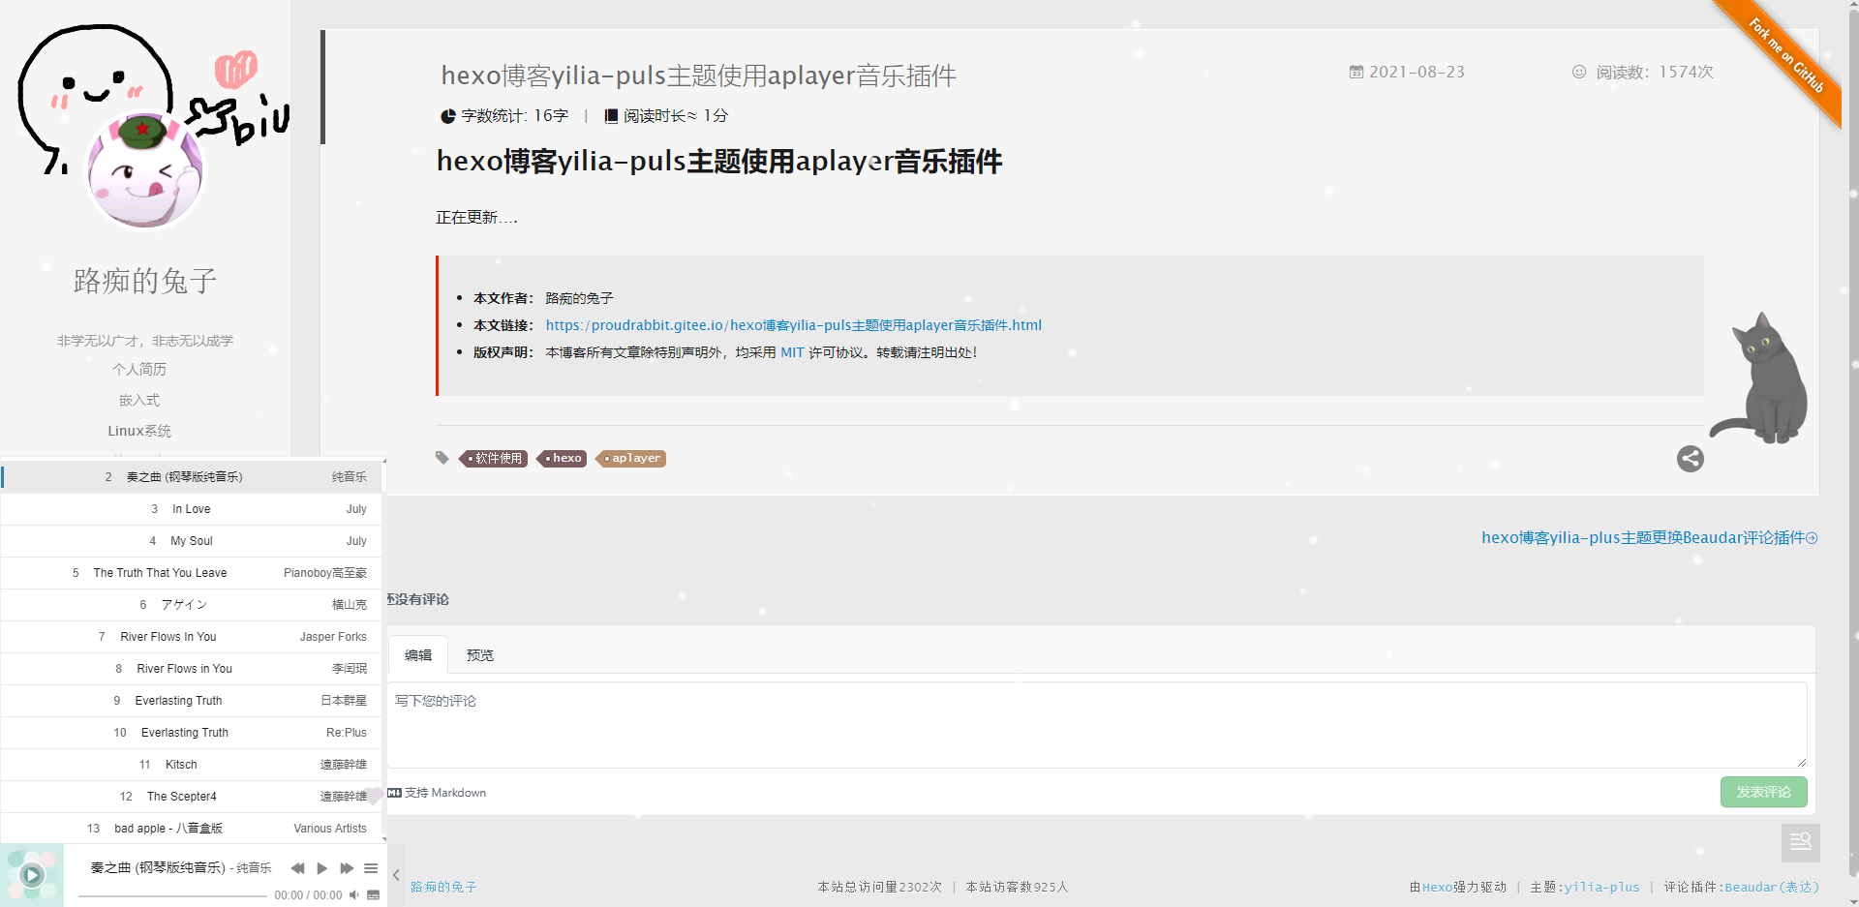Viewport: 1859px width, 907px height.
Task: Click the Fork me on GitHub ribbon
Action: (1787, 56)
